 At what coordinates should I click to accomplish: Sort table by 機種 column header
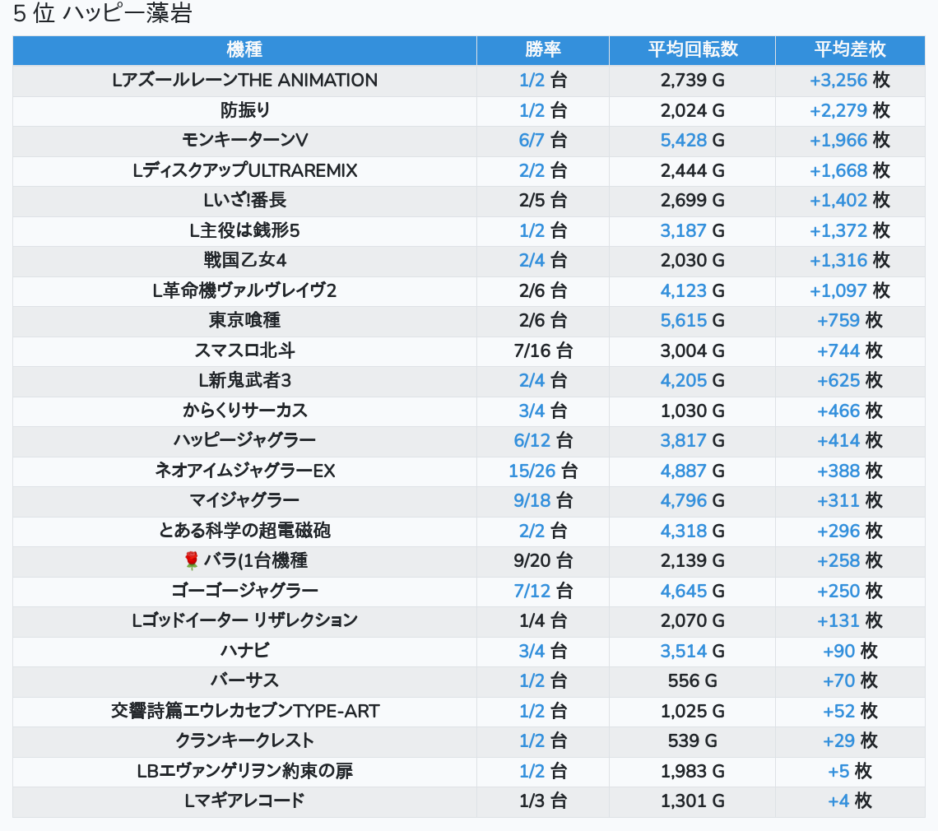[x=244, y=49]
